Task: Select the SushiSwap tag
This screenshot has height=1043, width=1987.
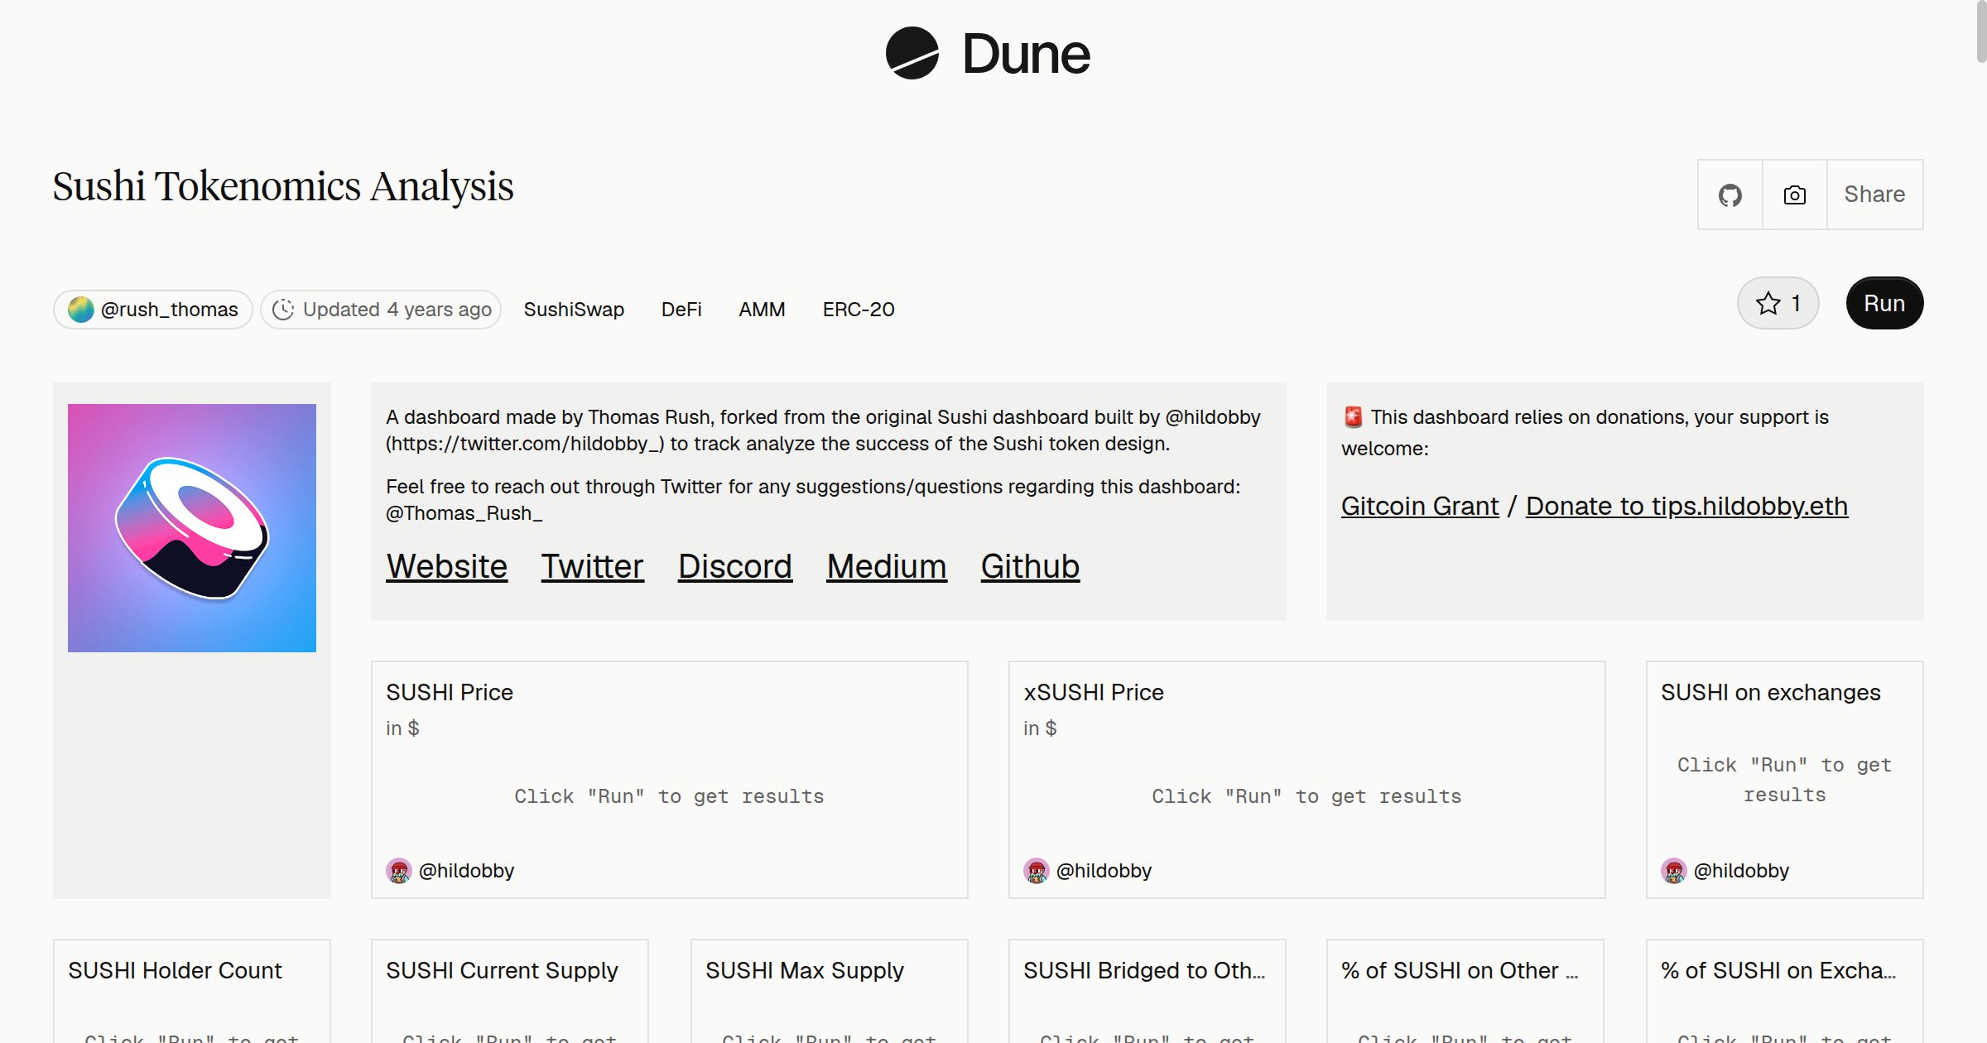Action: point(574,310)
